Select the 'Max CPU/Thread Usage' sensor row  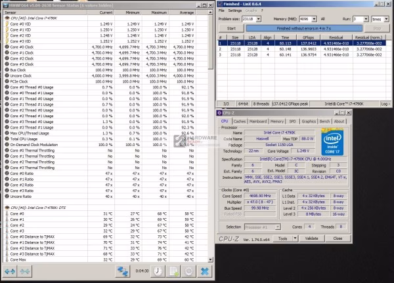click(x=106, y=133)
